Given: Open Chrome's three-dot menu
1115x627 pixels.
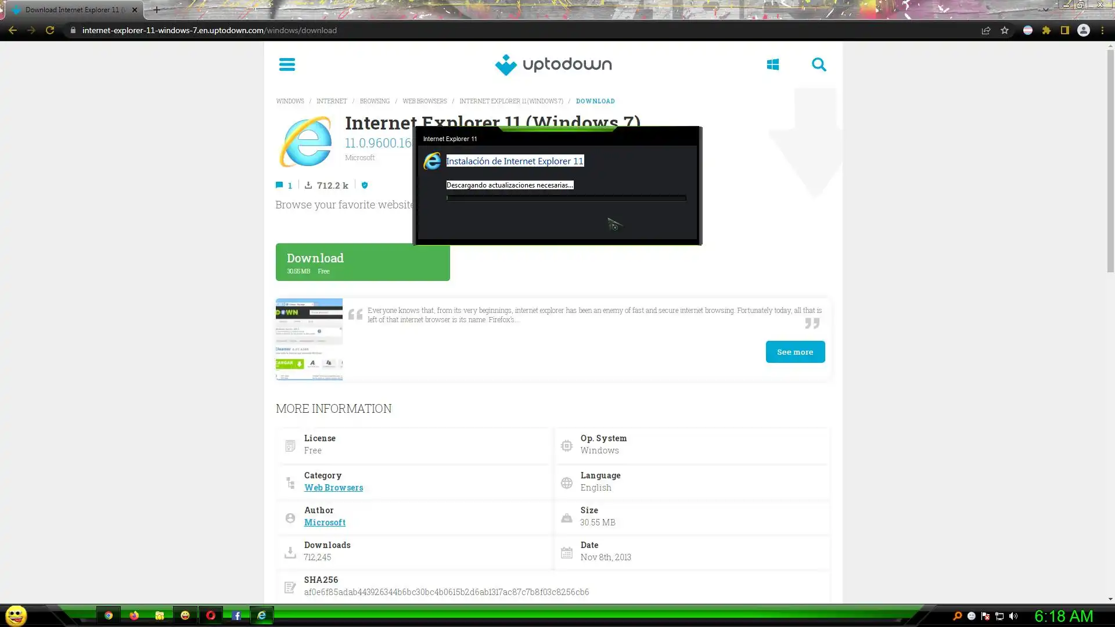Looking at the screenshot, I should [1102, 30].
